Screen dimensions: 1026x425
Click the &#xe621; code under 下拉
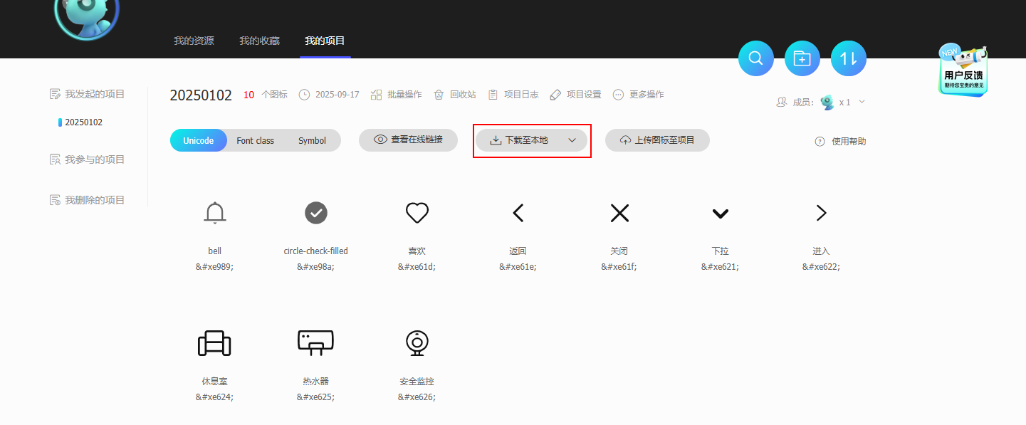720,267
